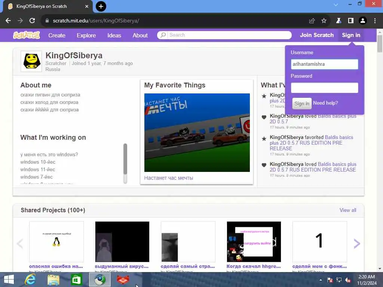View all shared projects

point(348,210)
